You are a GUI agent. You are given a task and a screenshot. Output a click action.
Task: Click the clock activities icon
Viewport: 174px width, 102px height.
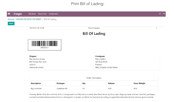tap(160, 14)
